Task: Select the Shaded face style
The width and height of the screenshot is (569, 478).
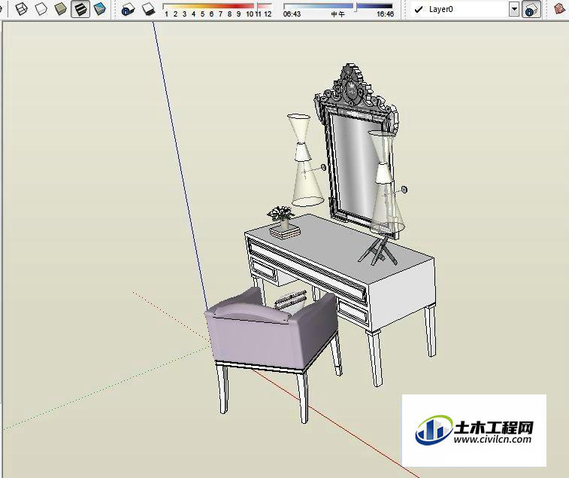Action: [x=61, y=9]
